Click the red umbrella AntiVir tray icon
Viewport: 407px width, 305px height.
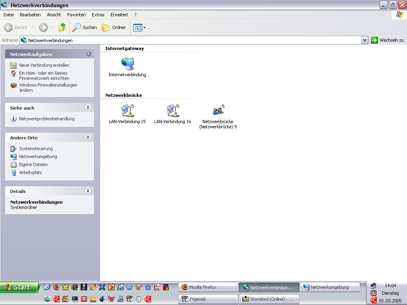point(374,300)
